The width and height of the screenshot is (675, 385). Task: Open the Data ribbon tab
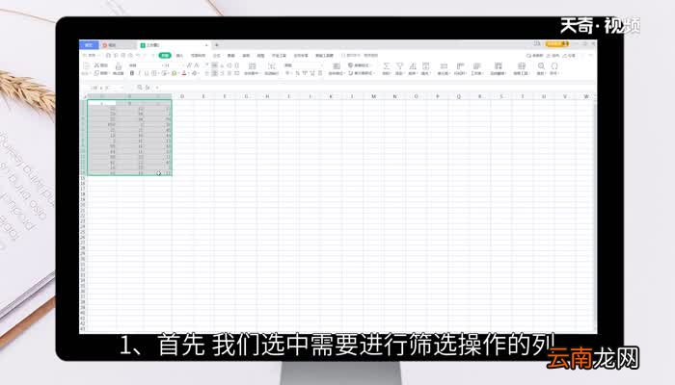[x=231, y=56]
